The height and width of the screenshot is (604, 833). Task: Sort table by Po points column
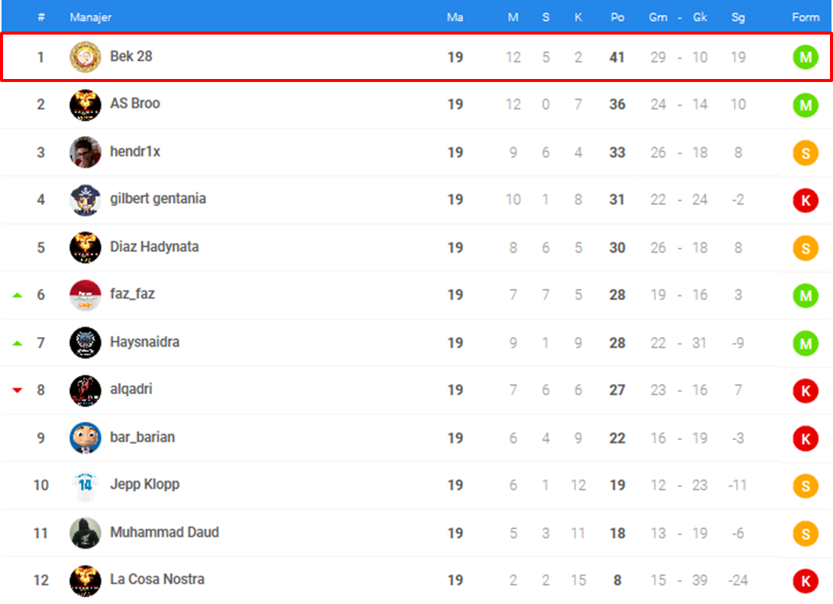(x=616, y=17)
